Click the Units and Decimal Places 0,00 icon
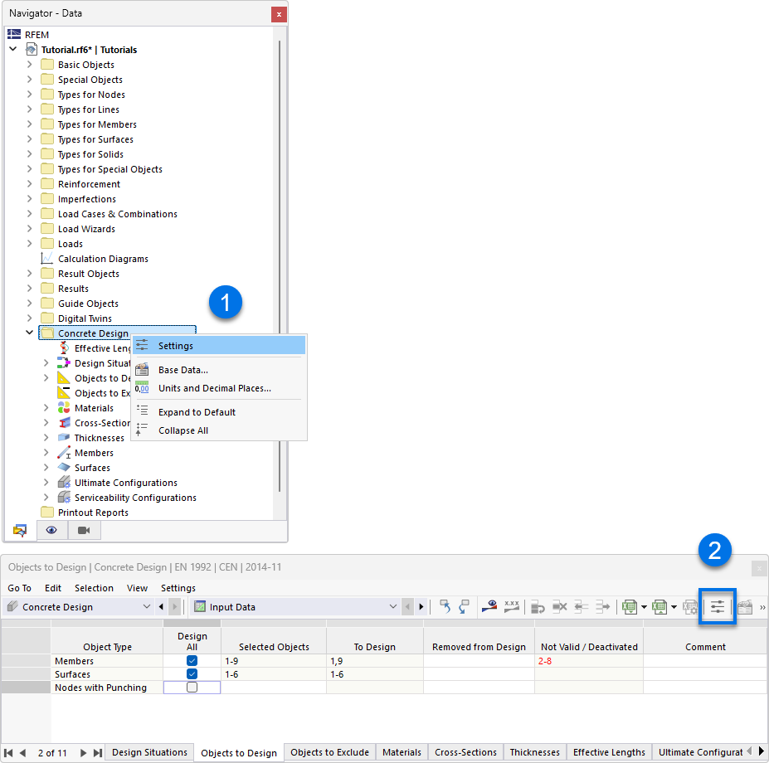Viewport: 769px width, 763px height. [x=142, y=388]
